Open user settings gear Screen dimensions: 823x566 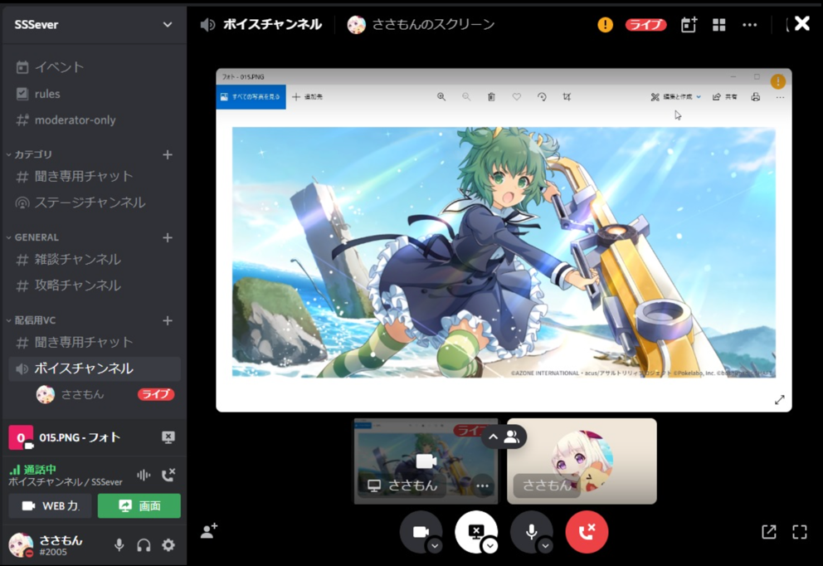(168, 545)
